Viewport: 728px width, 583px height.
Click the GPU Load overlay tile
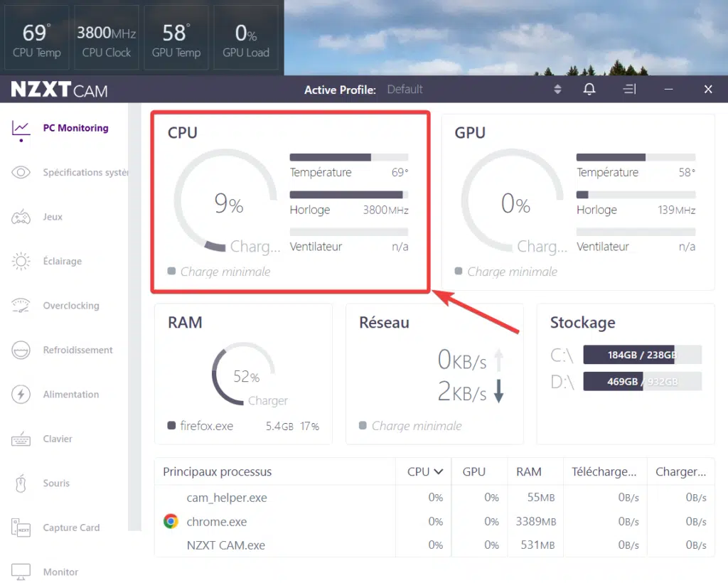245,38
